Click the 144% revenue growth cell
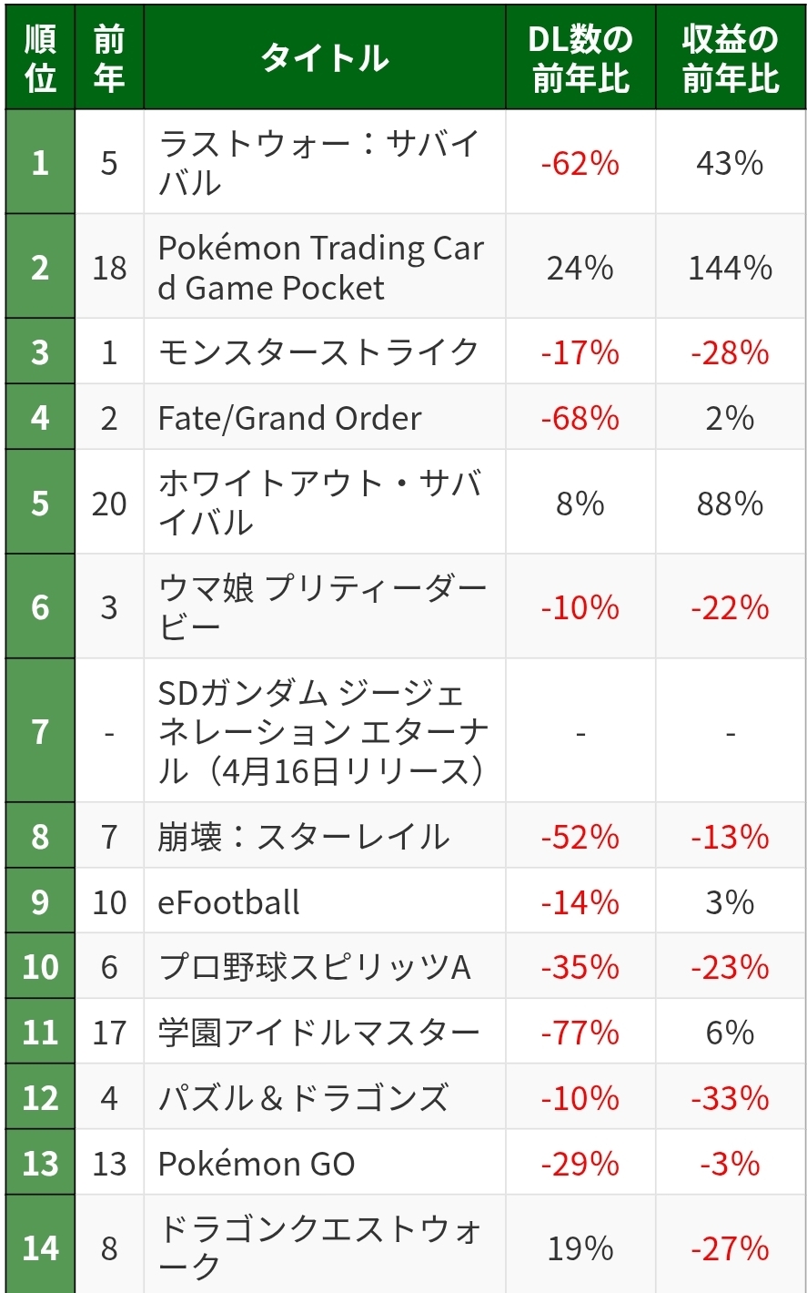Image resolution: width=807 pixels, height=1293 pixels. click(730, 268)
